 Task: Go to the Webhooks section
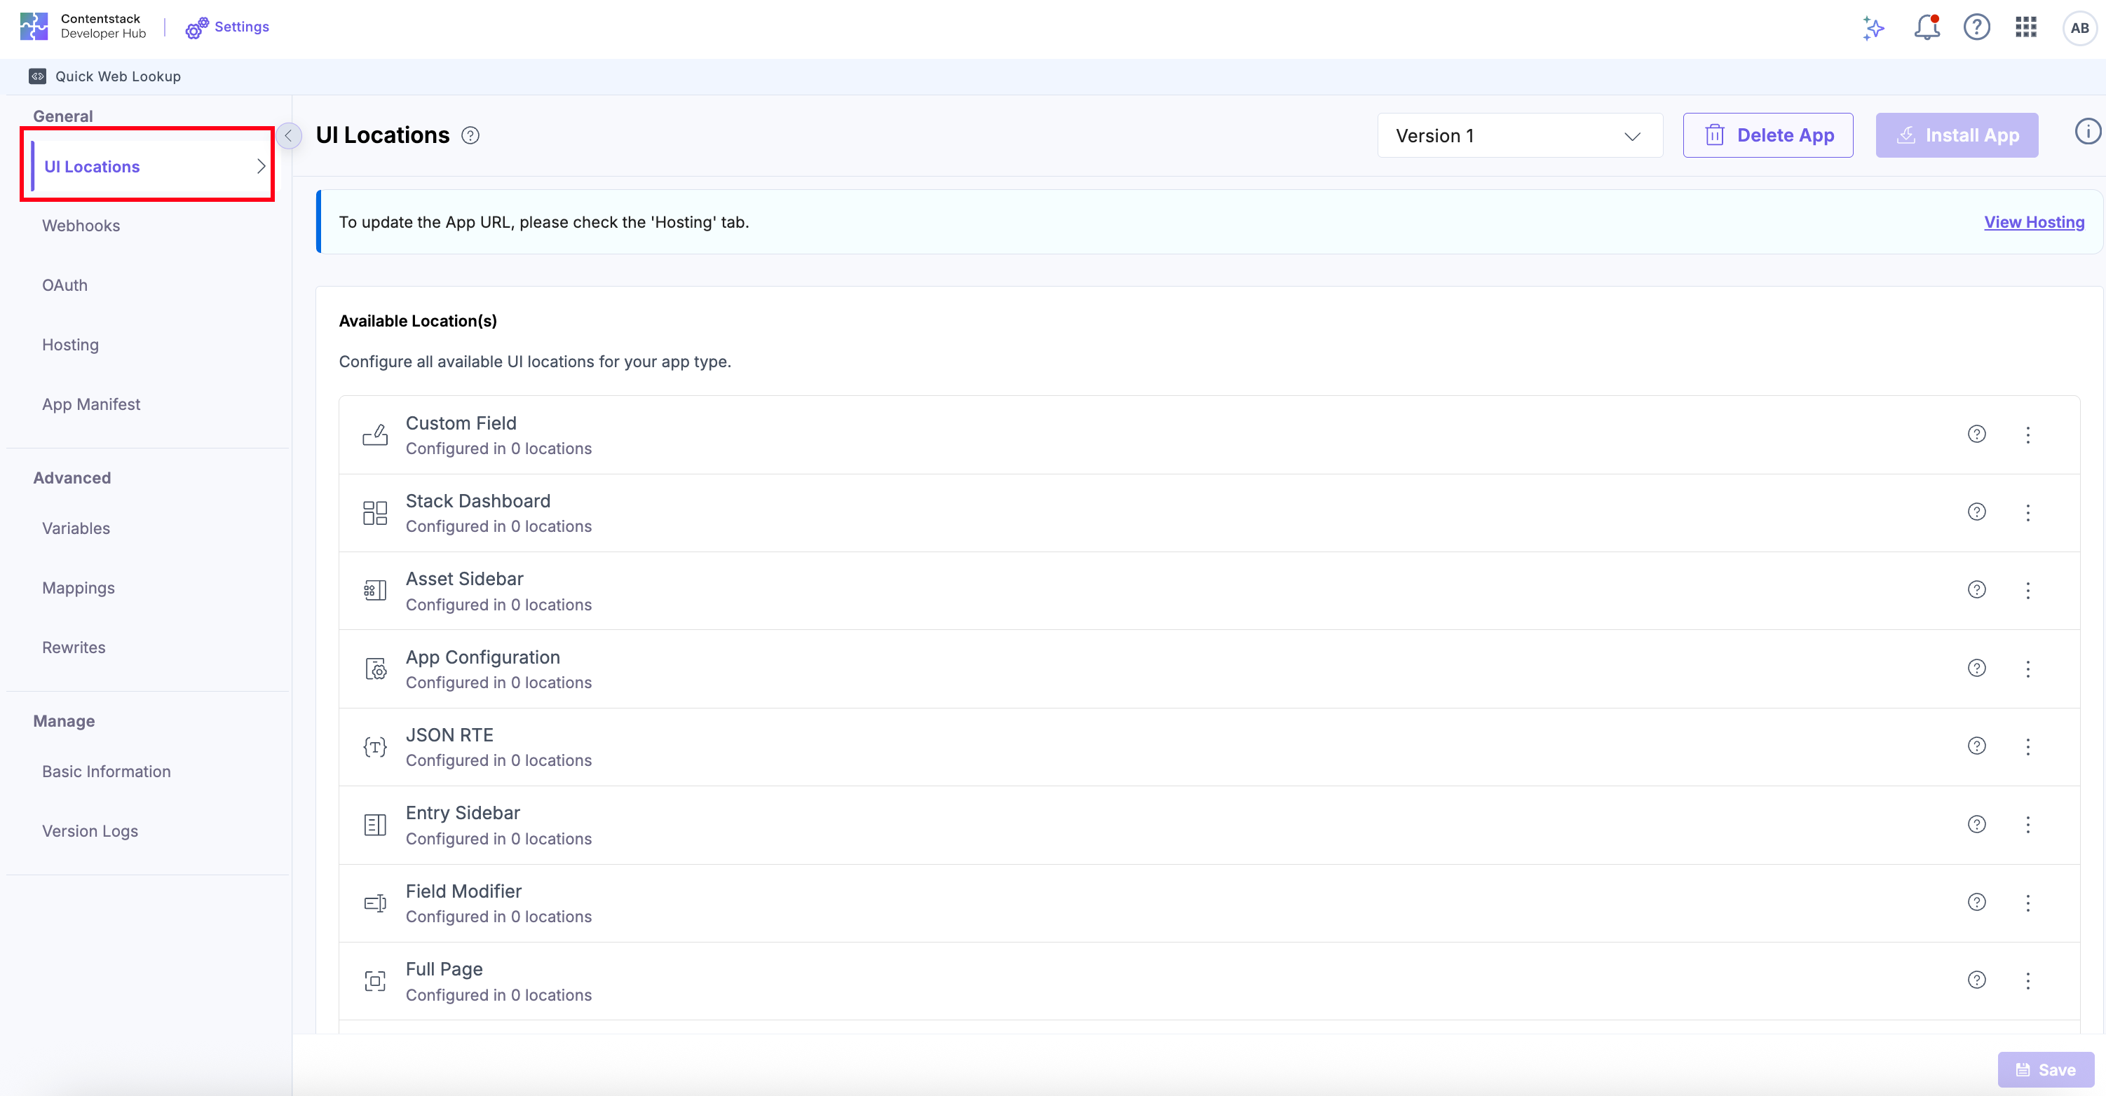(81, 226)
